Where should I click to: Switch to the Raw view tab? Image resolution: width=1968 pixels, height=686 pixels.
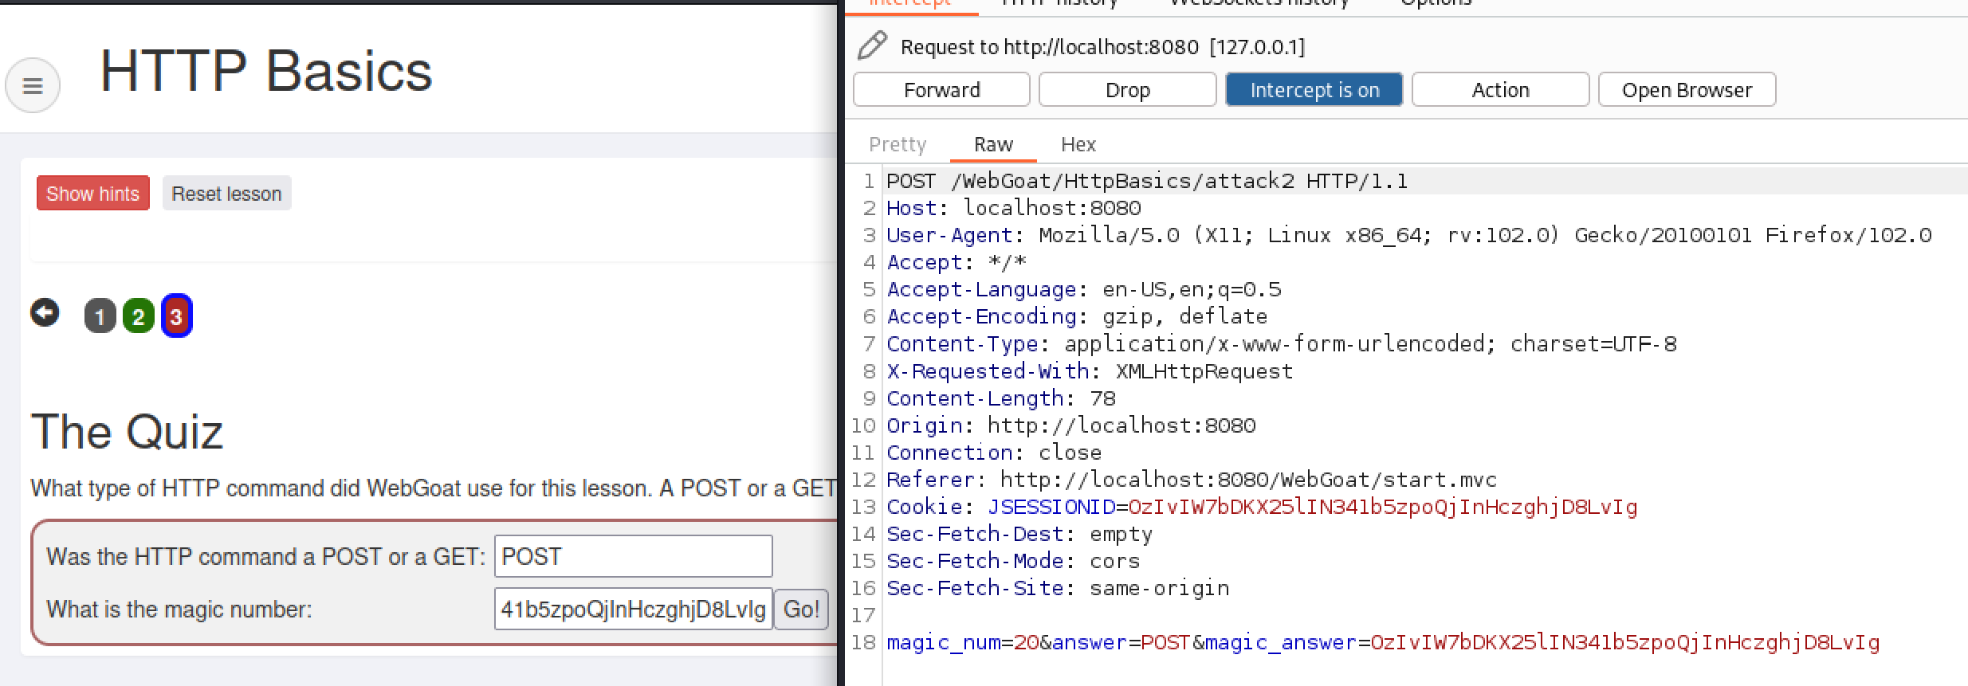point(993,144)
